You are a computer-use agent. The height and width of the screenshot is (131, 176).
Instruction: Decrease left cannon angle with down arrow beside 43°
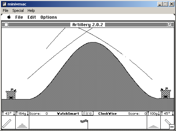(x=14, y=113)
